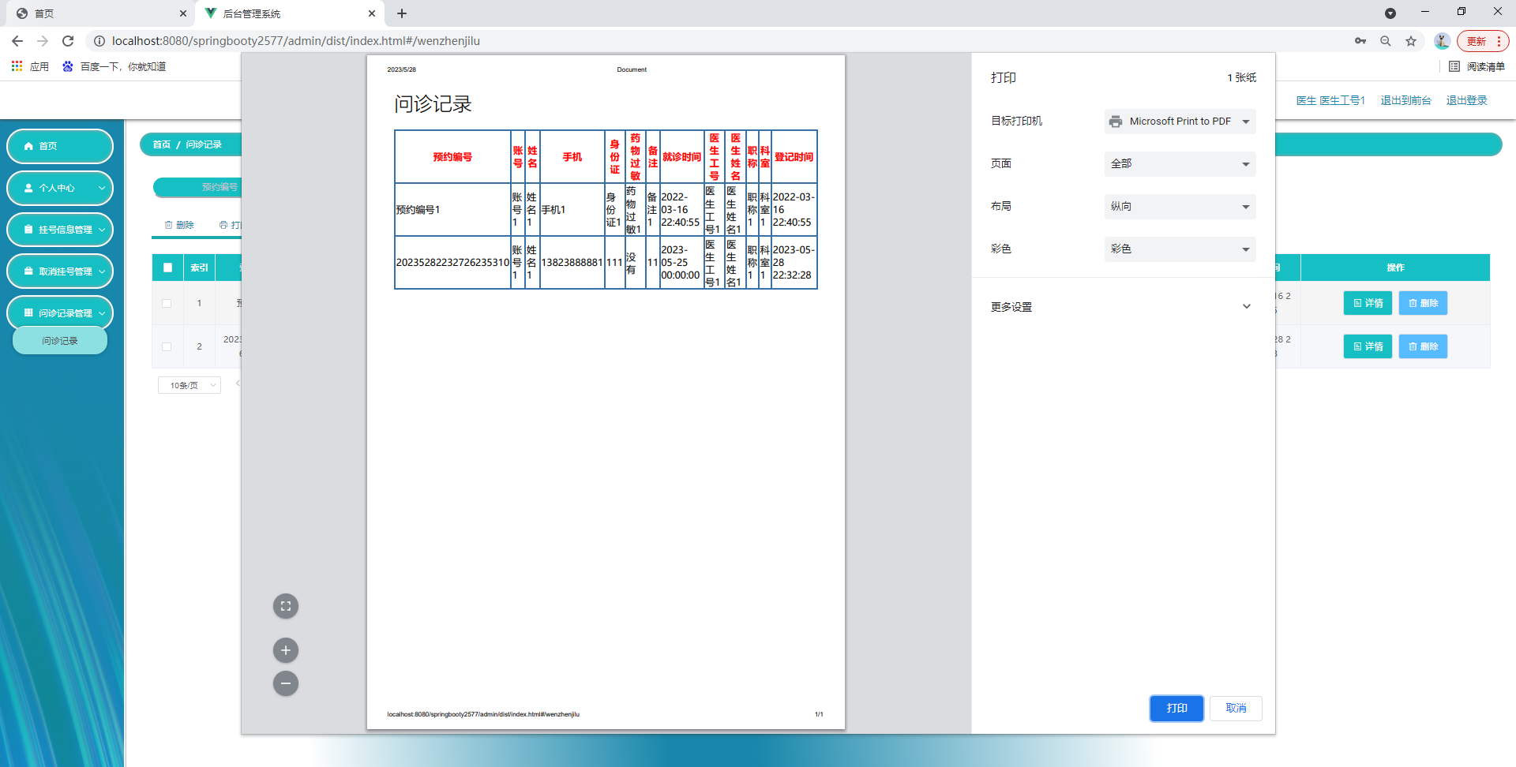The width and height of the screenshot is (1516, 767).
Task: Open the 布局 layout dropdown
Action: [1180, 207]
